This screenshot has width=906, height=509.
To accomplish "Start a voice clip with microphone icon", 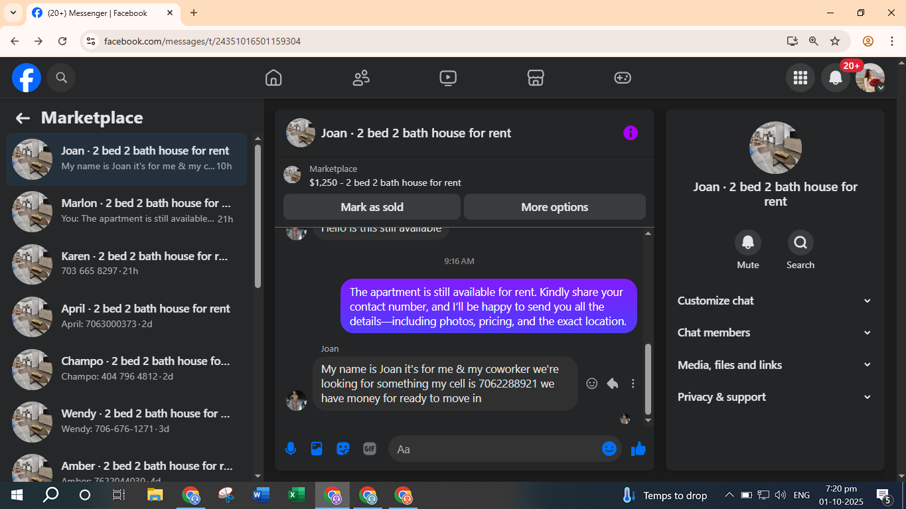I will pos(291,449).
